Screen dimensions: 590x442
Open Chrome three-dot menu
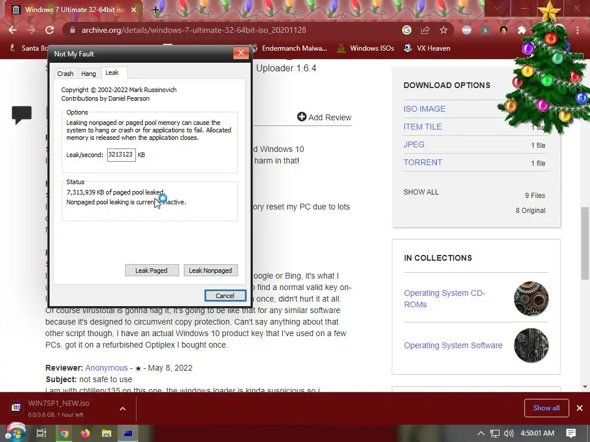pos(577,30)
